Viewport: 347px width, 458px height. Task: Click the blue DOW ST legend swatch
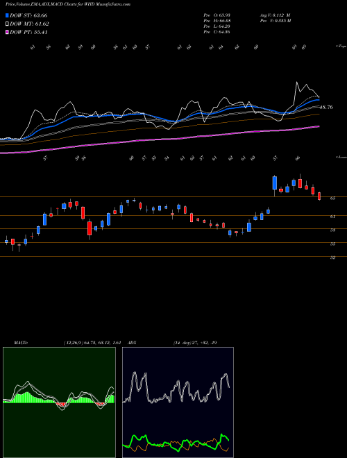(x=7, y=15)
